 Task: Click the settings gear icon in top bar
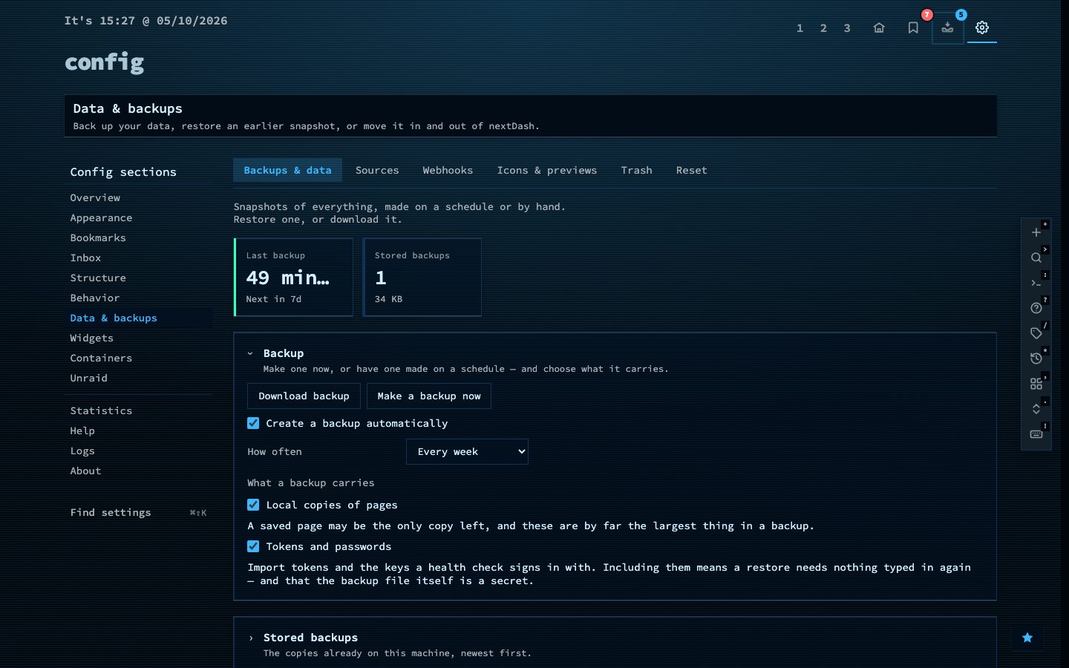tap(982, 27)
